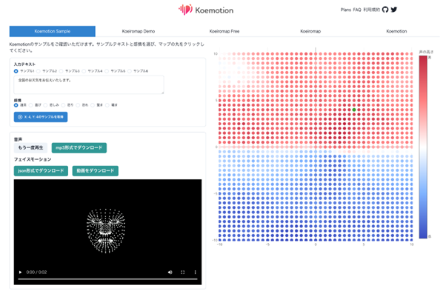Screen dimensions: 446x294
Task: Click the Koemotion logo in header
Action: pos(206,10)
